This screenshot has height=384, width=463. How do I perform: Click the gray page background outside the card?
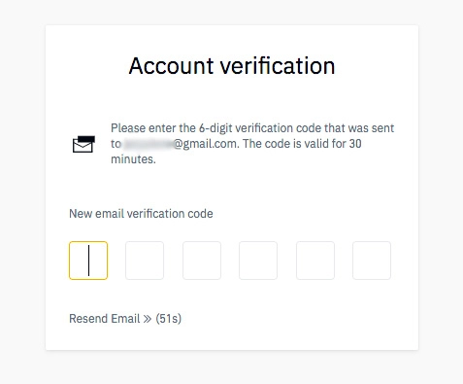coord(22,194)
